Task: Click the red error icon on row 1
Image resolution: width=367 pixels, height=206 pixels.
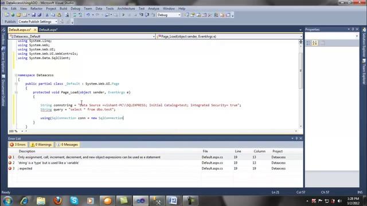Action: coord(10,157)
